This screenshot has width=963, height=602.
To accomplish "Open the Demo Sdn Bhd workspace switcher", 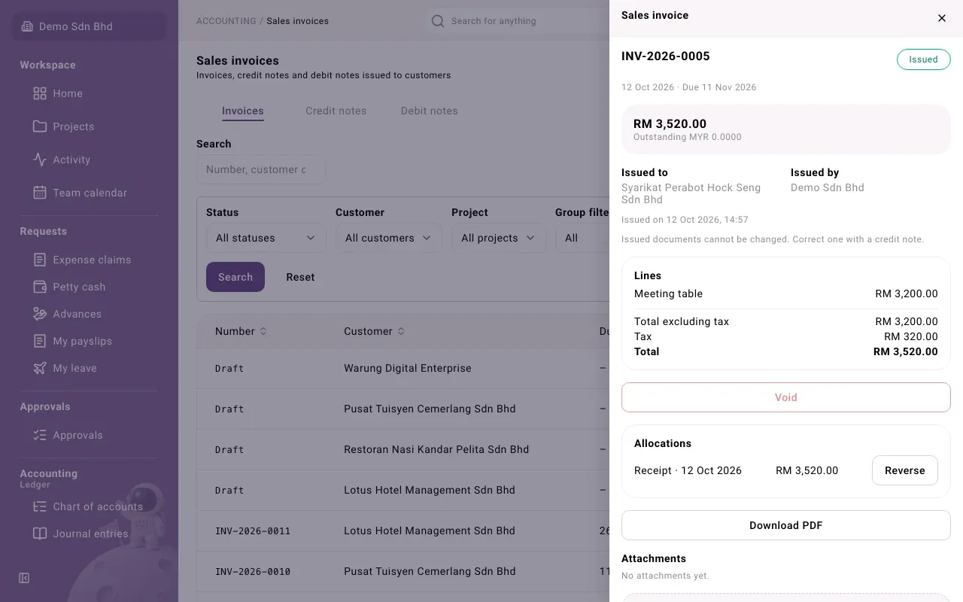I will pyautogui.click(x=89, y=26).
